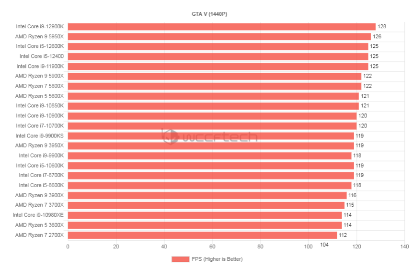Select the Intel Core i7-8700K bar
The width and height of the screenshot is (413, 269).
pyautogui.click(x=211, y=175)
